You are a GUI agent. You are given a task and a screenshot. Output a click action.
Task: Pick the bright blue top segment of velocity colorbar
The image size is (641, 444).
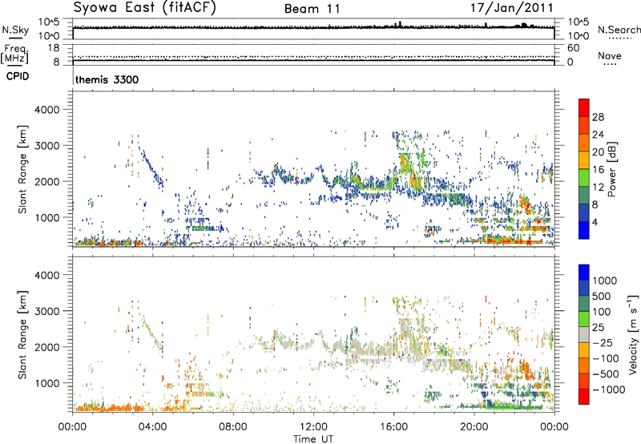click(584, 272)
